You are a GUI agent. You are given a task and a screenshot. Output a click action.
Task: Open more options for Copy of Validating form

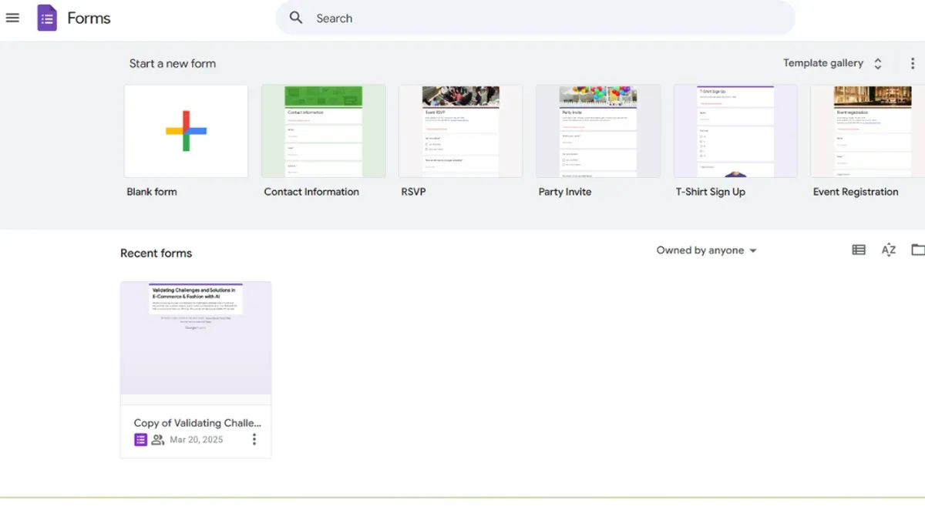click(254, 439)
